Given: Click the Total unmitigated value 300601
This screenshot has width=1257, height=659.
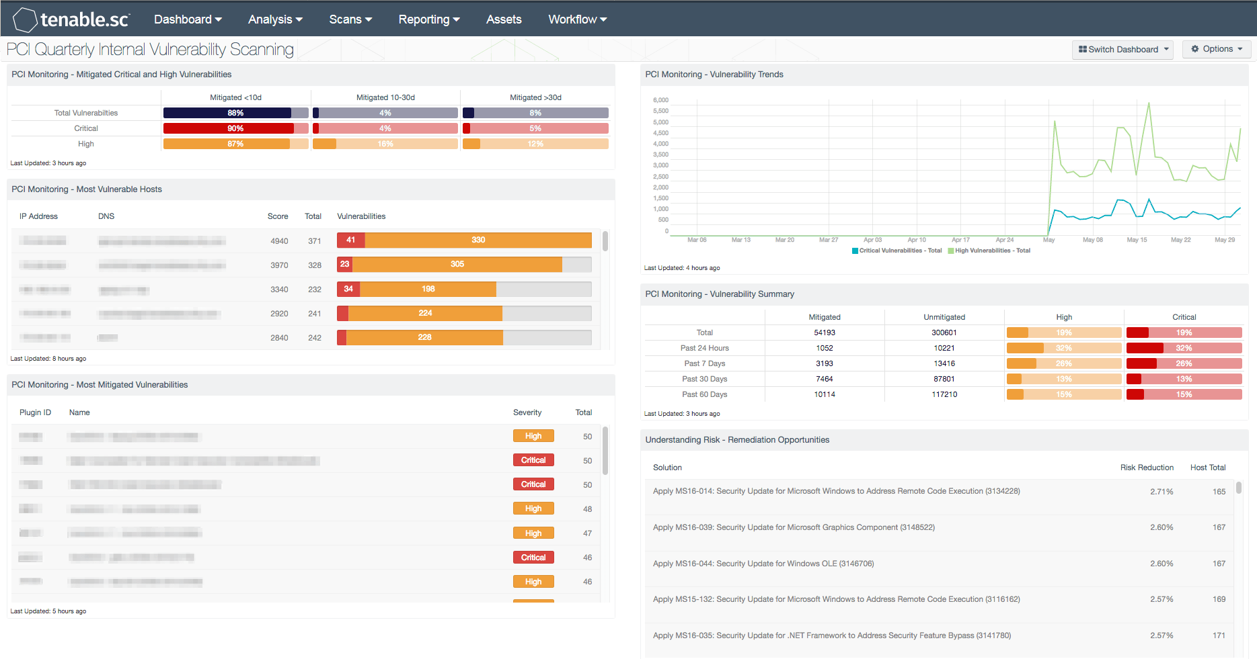Looking at the screenshot, I should click(944, 333).
